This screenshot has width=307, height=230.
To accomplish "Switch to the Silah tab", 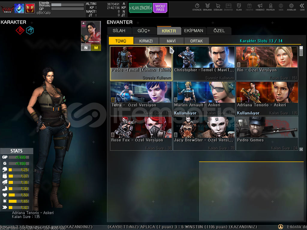I will click(x=119, y=31).
